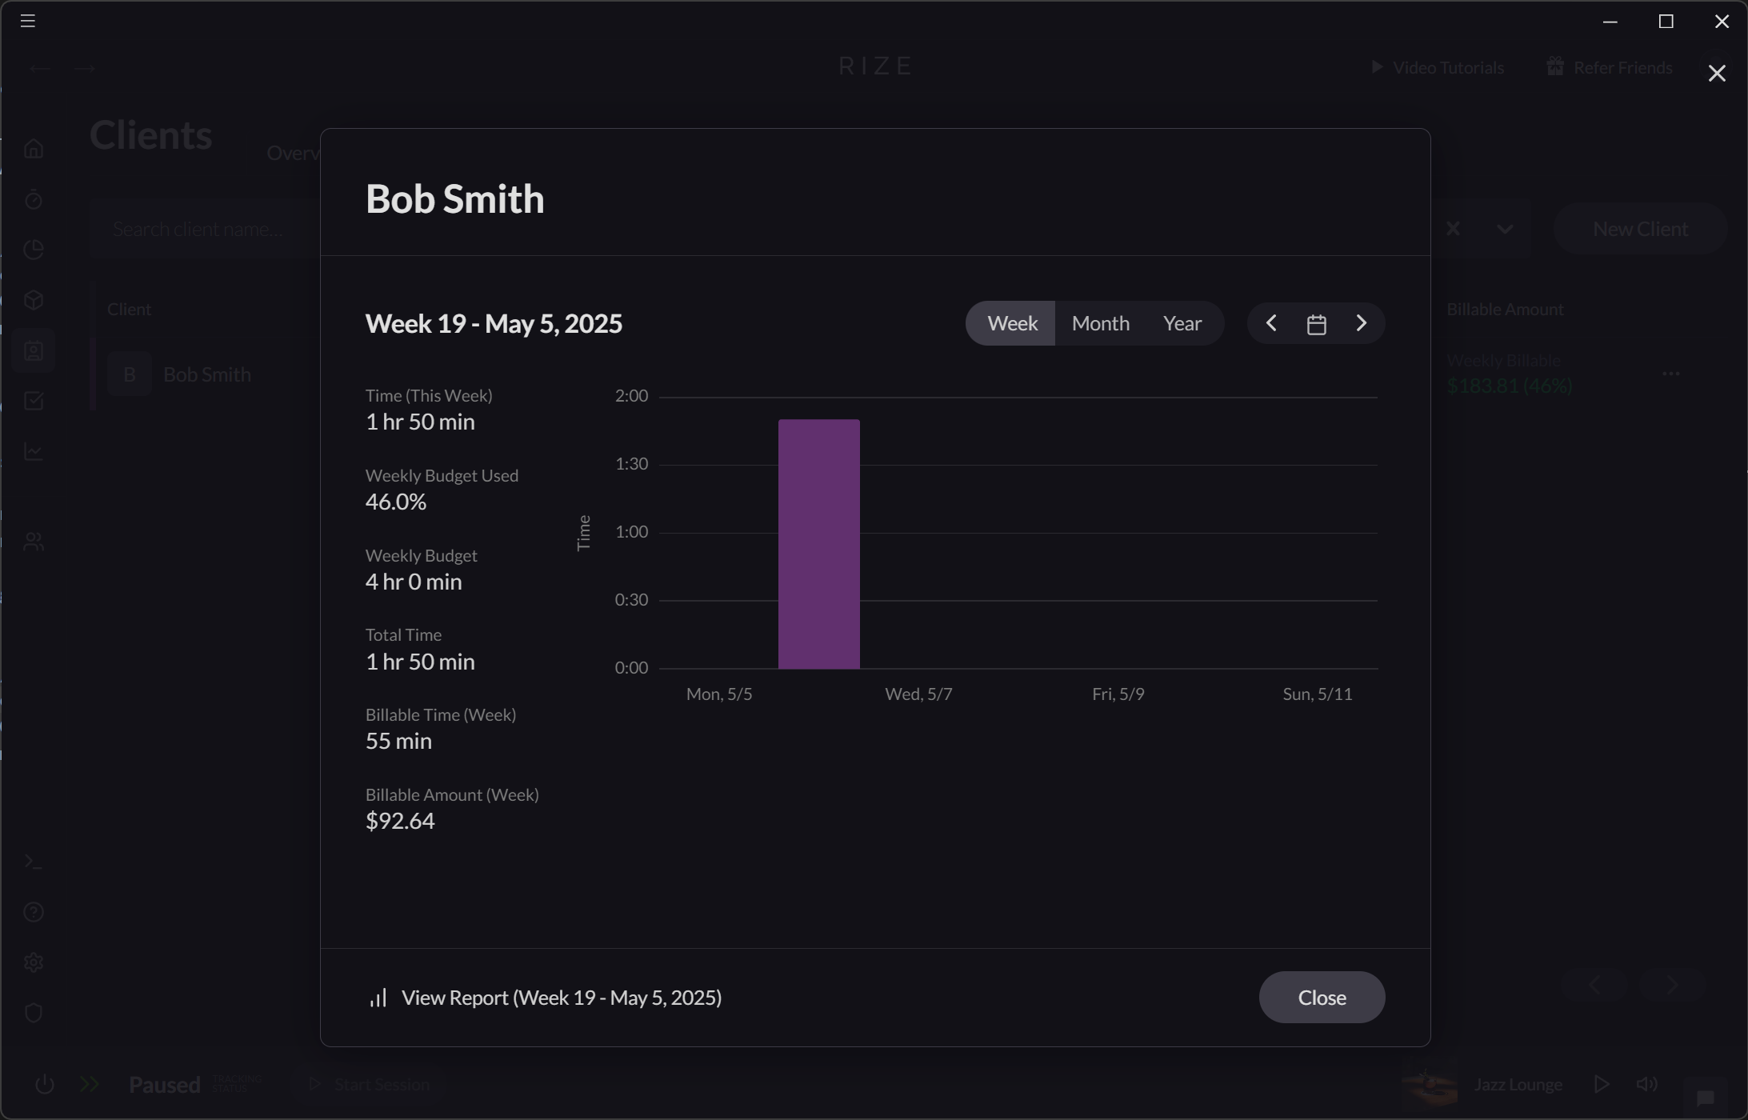The image size is (1748, 1120).
Task: Open the calendar date picker
Action: (1316, 322)
